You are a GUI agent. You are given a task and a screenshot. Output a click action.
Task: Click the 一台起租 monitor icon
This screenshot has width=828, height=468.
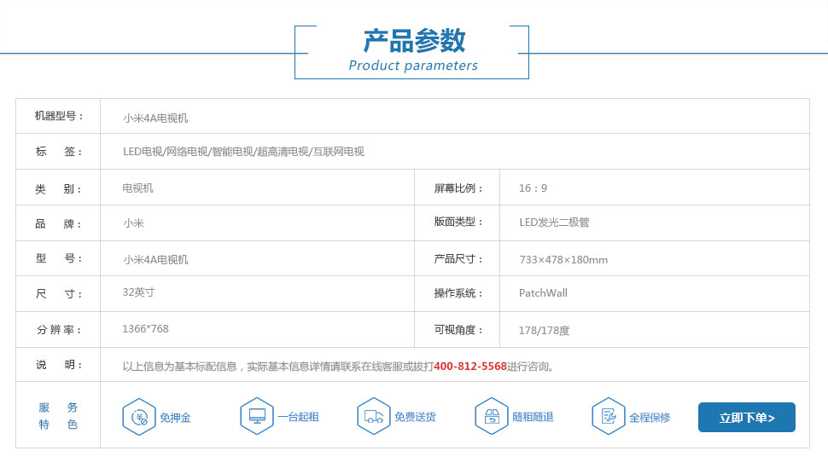point(257,416)
